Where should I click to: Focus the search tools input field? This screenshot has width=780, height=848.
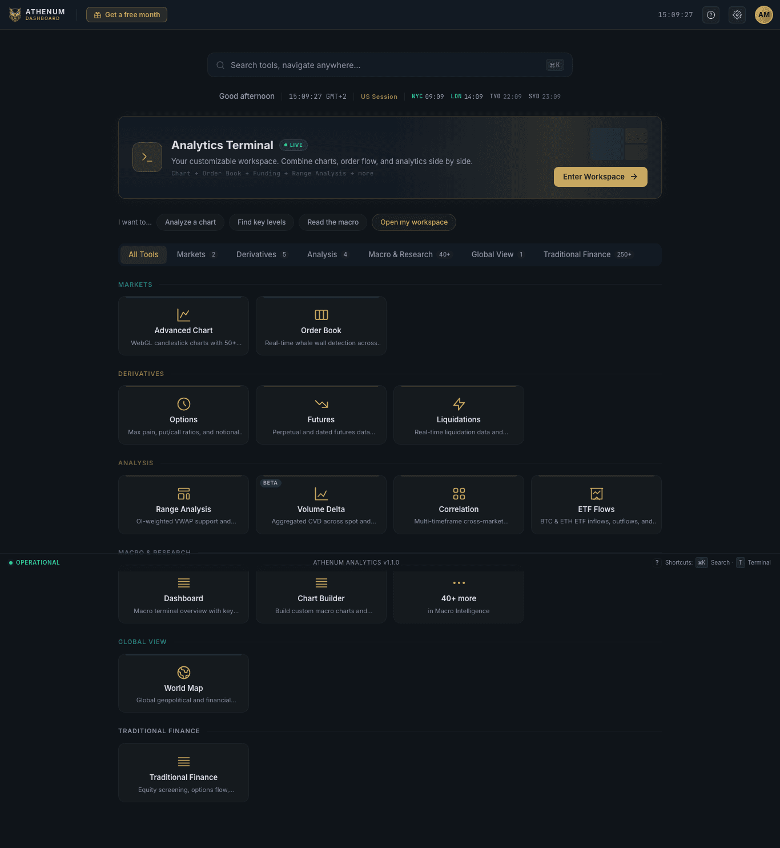(390, 65)
